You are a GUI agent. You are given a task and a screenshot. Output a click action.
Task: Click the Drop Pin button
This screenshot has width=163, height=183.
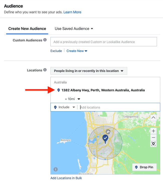pyautogui.click(x=144, y=167)
